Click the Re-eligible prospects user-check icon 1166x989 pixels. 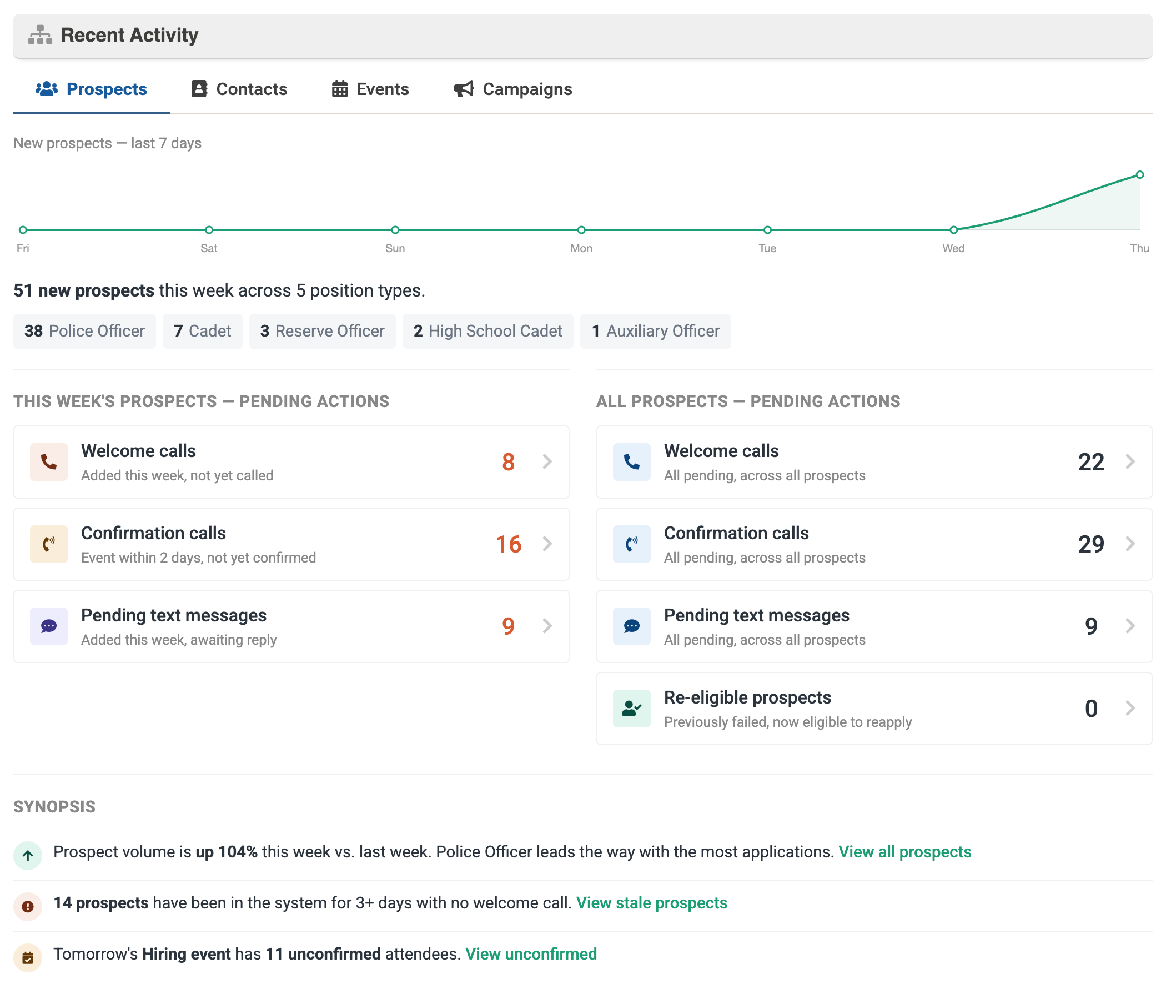point(632,709)
